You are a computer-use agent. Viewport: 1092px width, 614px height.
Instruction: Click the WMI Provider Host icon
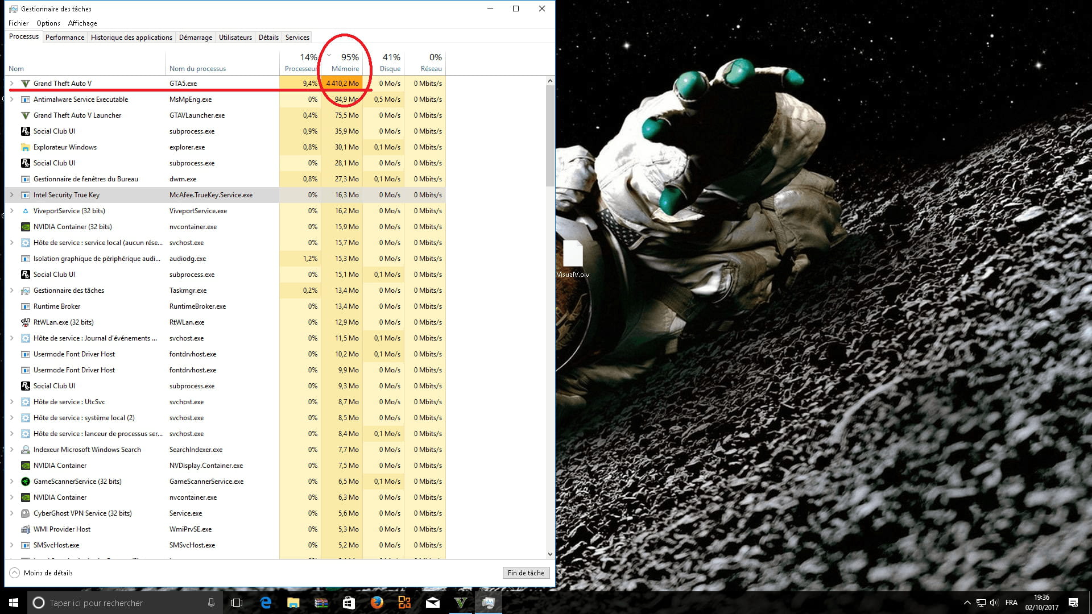point(26,529)
